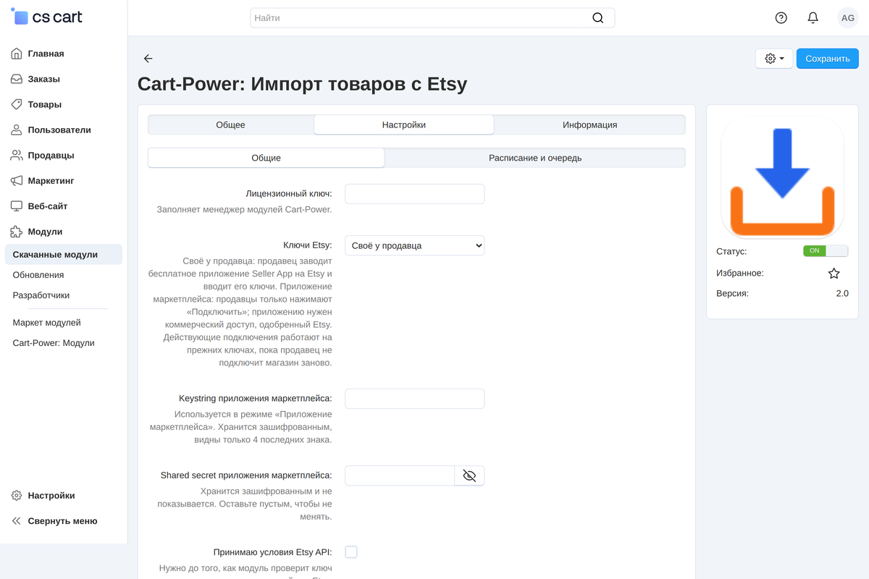The image size is (869, 579).
Task: Check the Принимаю условия Etsy API checkbox
Action: pos(351,552)
